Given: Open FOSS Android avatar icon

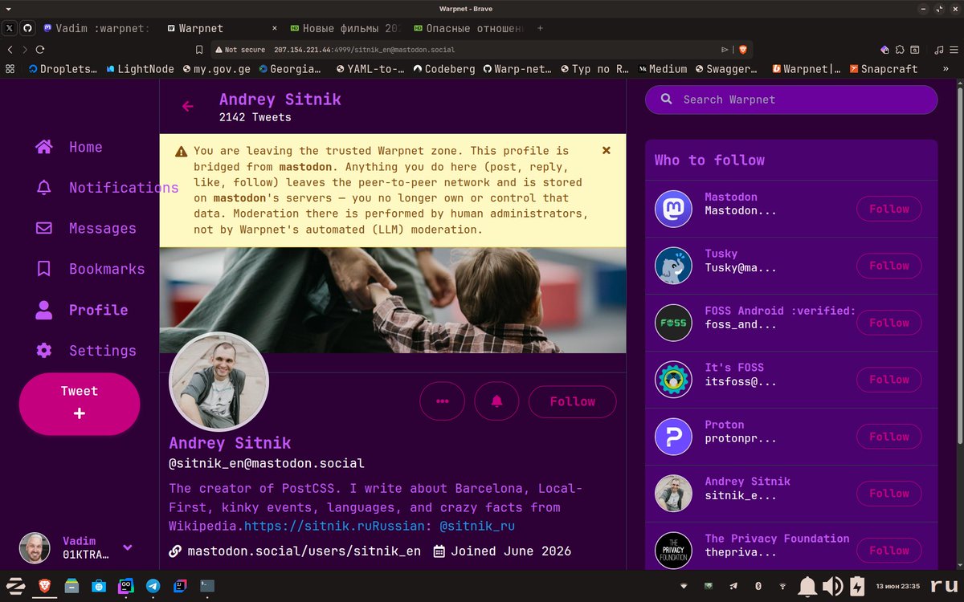Looking at the screenshot, I should pyautogui.click(x=673, y=323).
